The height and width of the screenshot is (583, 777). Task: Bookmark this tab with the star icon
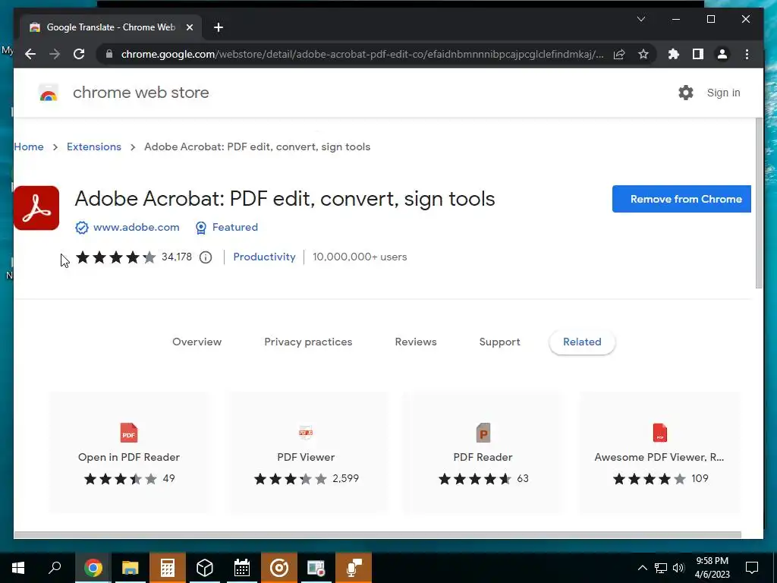(643, 54)
